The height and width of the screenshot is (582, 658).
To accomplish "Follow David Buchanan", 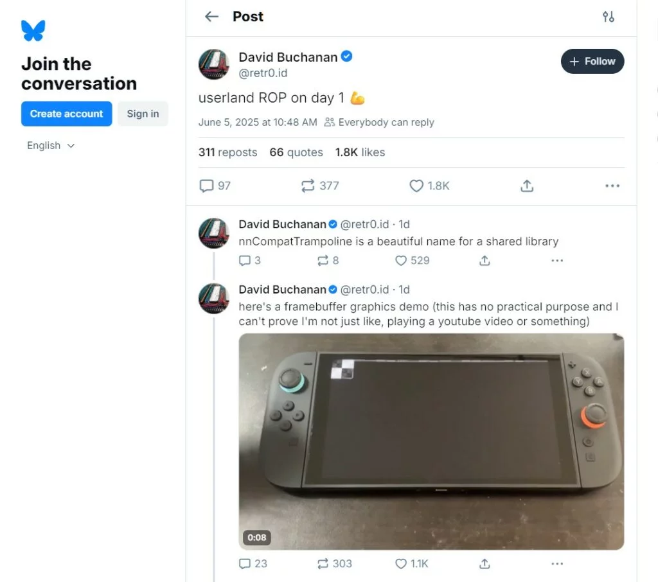I will [x=592, y=62].
